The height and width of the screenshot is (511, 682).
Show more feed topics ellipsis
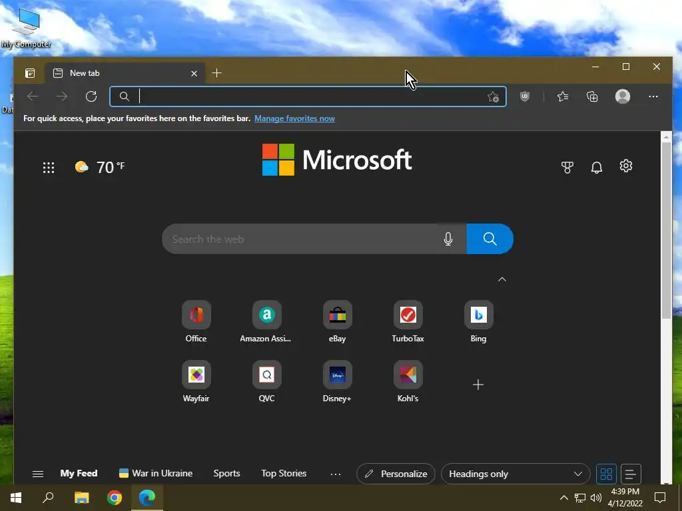coord(336,474)
